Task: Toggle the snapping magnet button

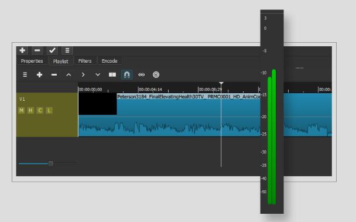Action: [x=127, y=75]
